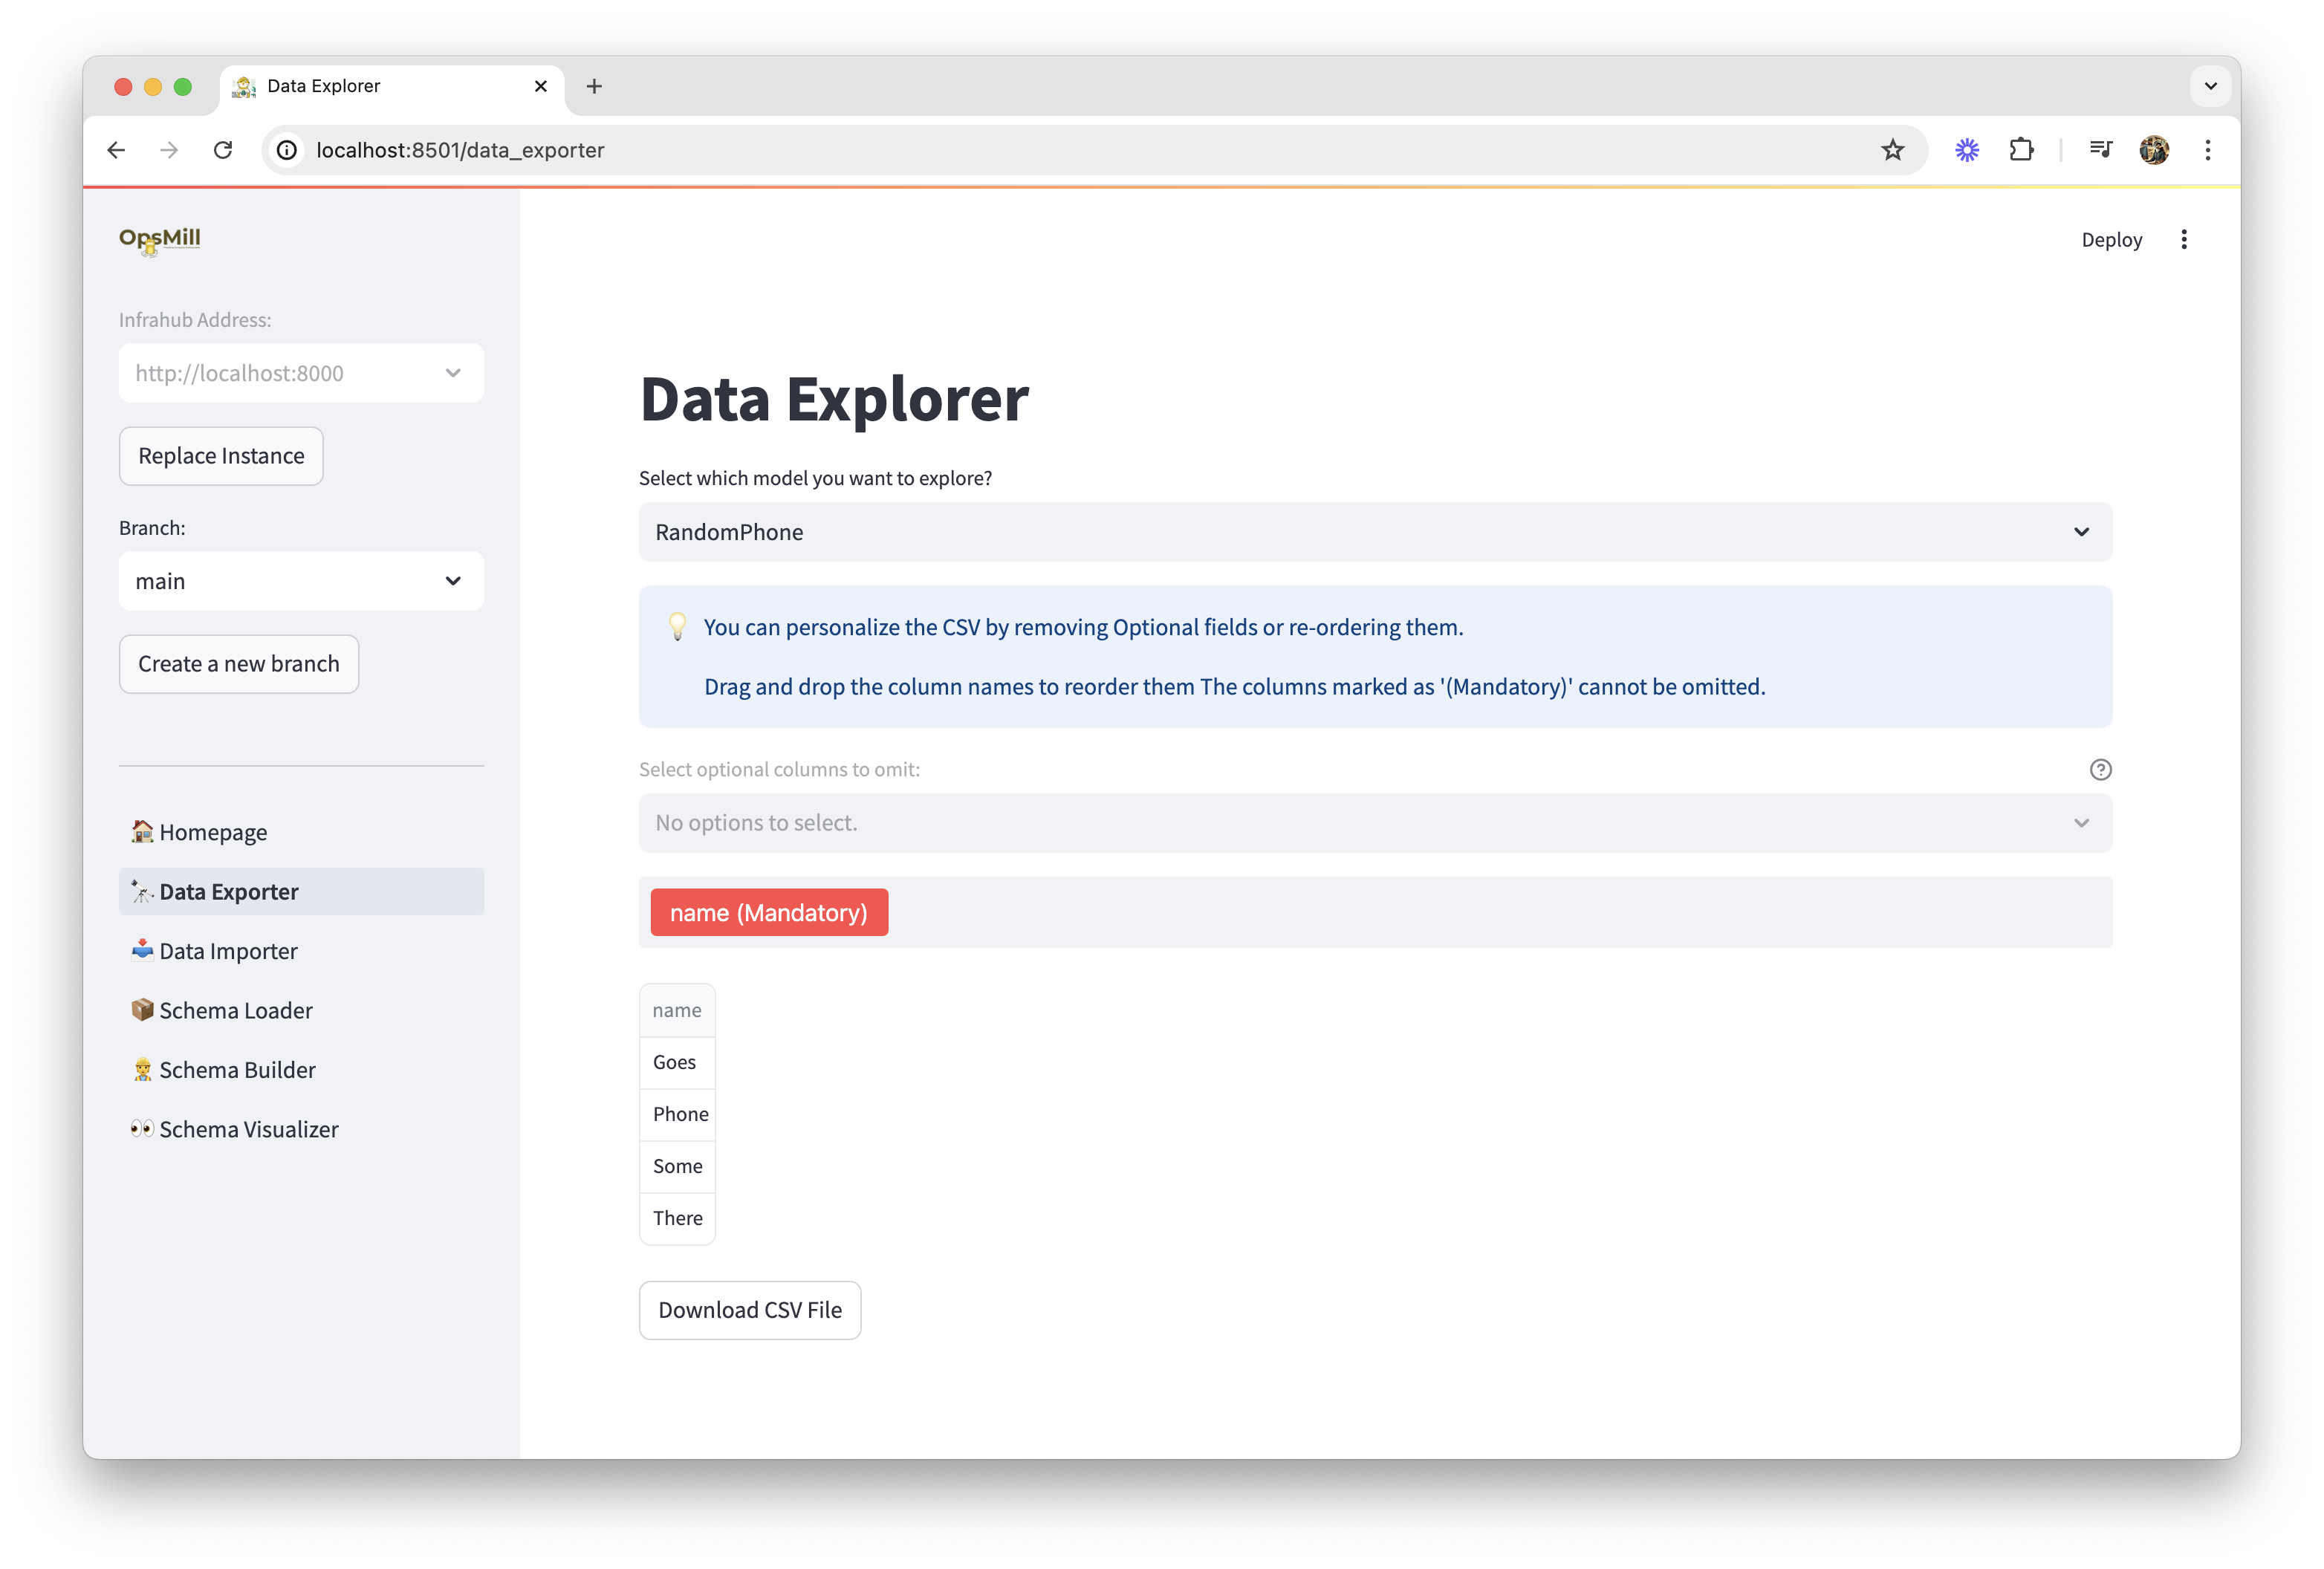Select the Schema Builder worker icon

[x=142, y=1069]
